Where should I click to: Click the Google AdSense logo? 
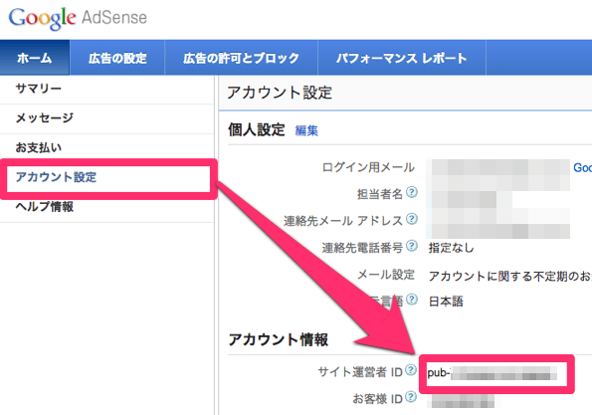point(78,18)
